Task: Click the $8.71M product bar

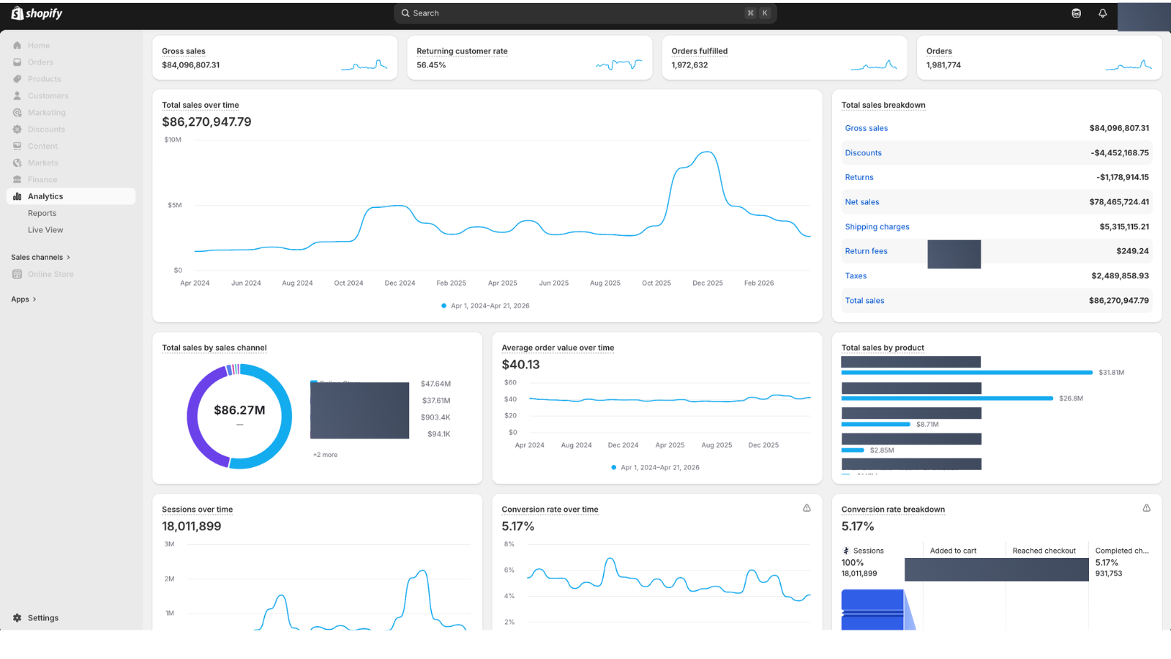Action: click(x=876, y=424)
